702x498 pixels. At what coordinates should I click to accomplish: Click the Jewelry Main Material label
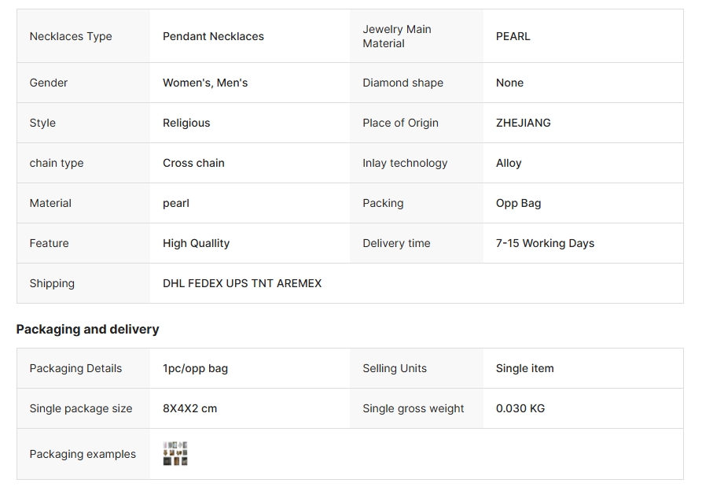click(x=396, y=36)
